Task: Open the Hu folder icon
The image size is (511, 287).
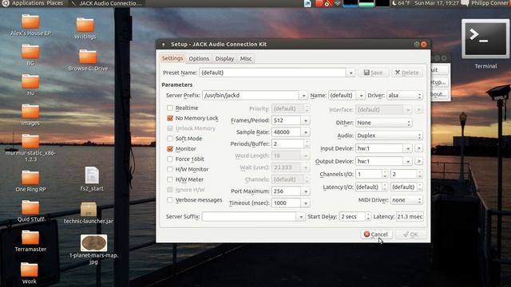Action: 30,81
